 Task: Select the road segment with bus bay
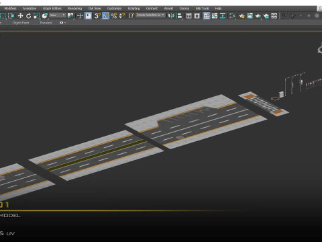(x=196, y=122)
